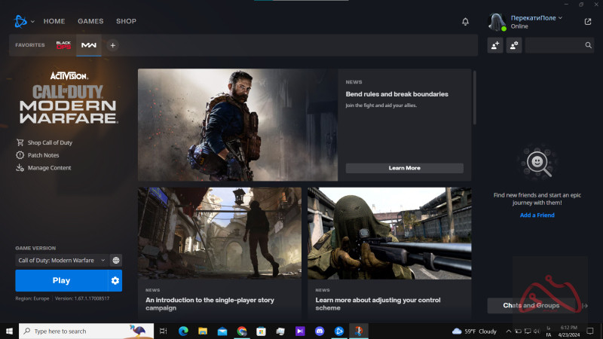Open the pop-out external window icon
The height and width of the screenshot is (339, 603).
pos(588,22)
